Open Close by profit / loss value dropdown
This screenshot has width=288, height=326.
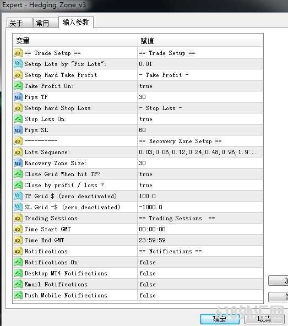(x=200, y=185)
